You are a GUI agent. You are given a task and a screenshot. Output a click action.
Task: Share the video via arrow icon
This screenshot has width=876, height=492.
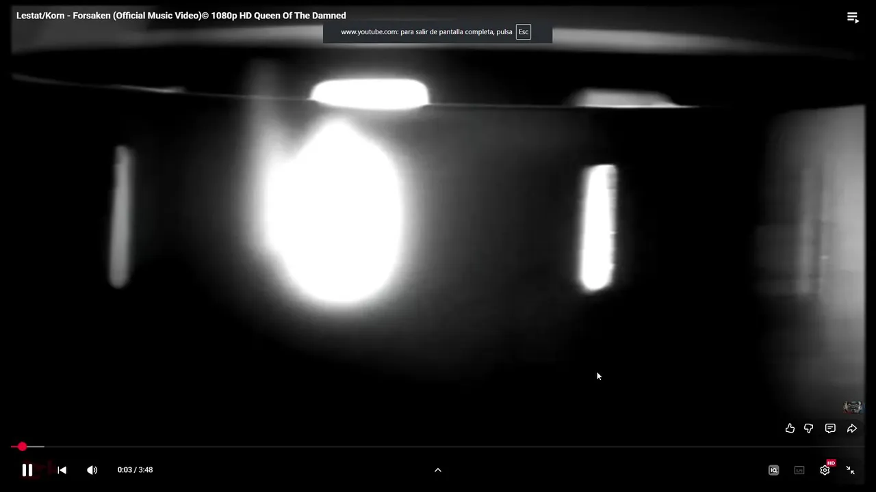pos(852,428)
